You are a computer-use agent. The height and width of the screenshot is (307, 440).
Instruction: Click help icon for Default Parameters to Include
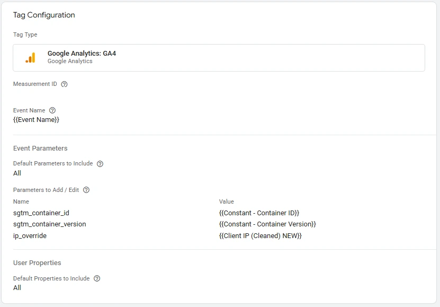coord(100,164)
